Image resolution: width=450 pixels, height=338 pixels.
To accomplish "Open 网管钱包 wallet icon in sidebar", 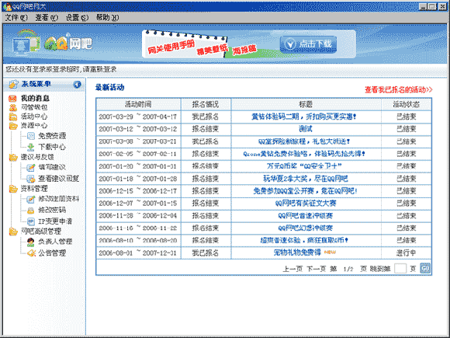I will (x=12, y=107).
